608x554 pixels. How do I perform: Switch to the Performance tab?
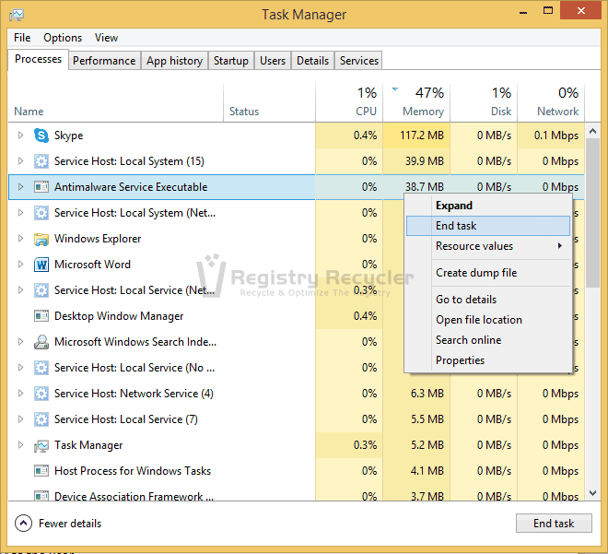pyautogui.click(x=104, y=61)
